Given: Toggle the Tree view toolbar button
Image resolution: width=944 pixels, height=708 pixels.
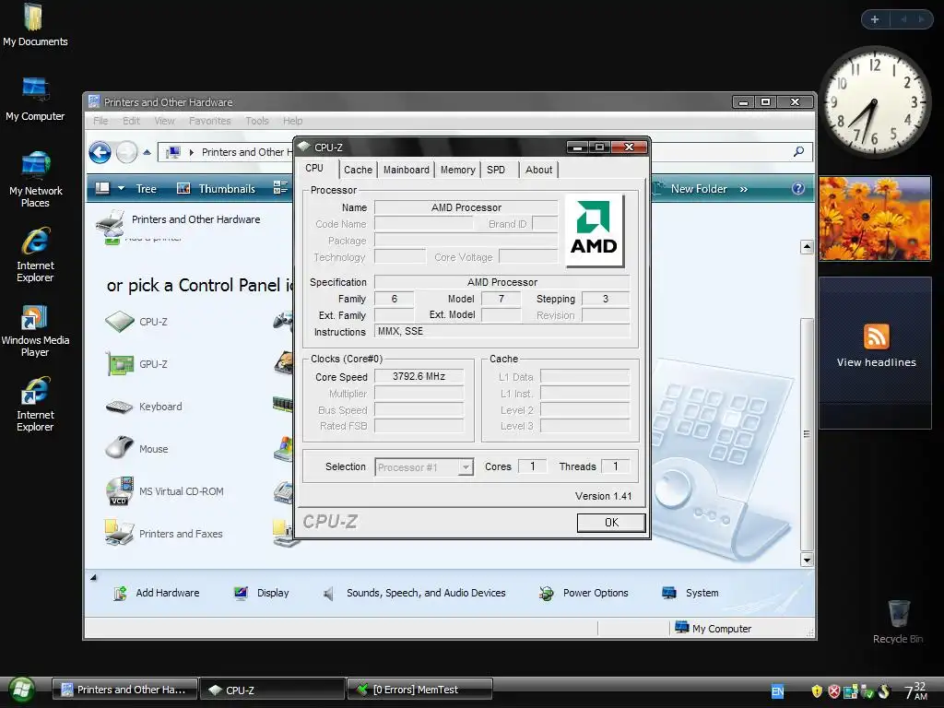Looking at the screenshot, I should coord(146,189).
